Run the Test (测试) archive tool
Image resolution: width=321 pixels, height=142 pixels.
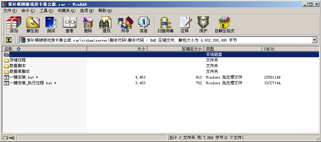point(51,25)
